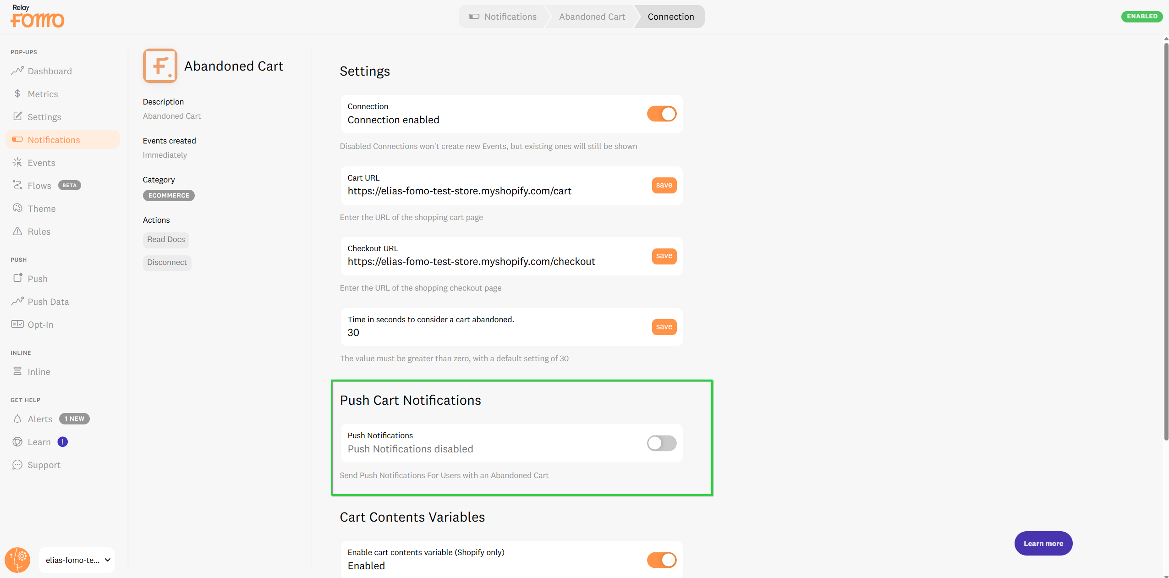Click the Support chat bubble icon
This screenshot has width=1169, height=578.
[17, 465]
